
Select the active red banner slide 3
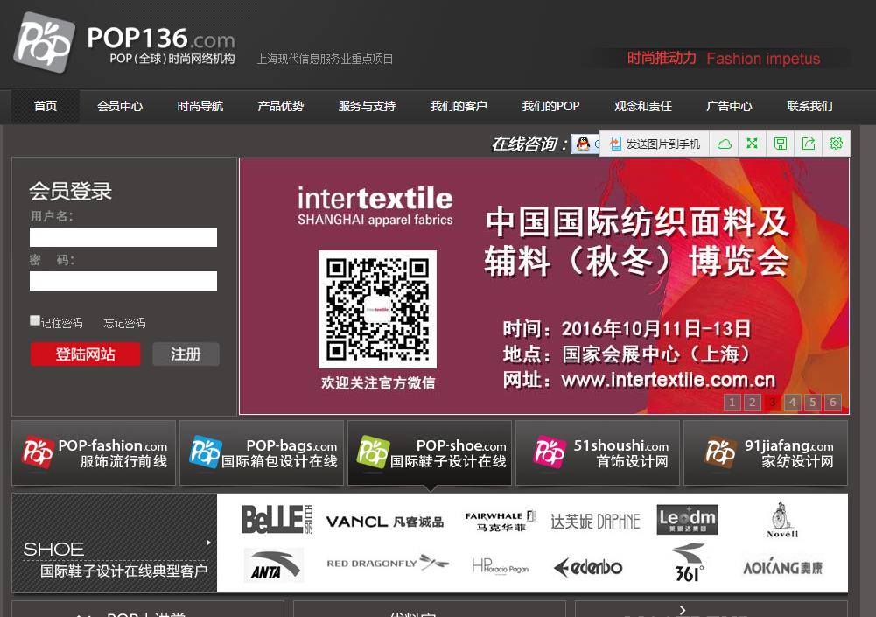click(773, 402)
